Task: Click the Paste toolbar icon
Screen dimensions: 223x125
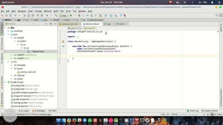Action: [x=33, y=15]
